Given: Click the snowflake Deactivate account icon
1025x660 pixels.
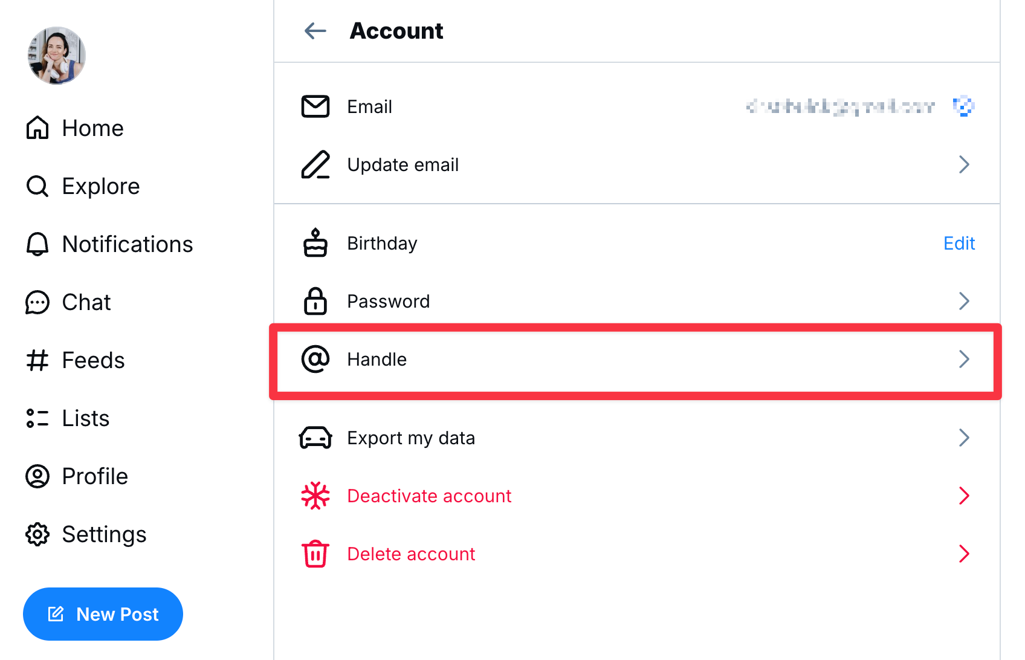Looking at the screenshot, I should (x=315, y=496).
